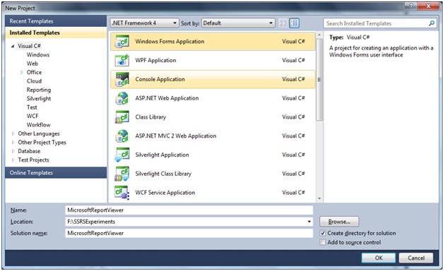Click the Console Application template name
Screen dimensions: 444x271
click(x=160, y=80)
